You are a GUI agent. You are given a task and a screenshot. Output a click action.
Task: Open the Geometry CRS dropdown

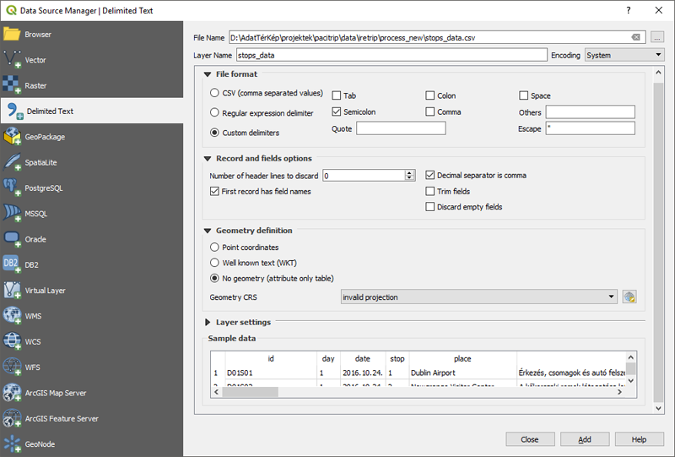pyautogui.click(x=479, y=297)
